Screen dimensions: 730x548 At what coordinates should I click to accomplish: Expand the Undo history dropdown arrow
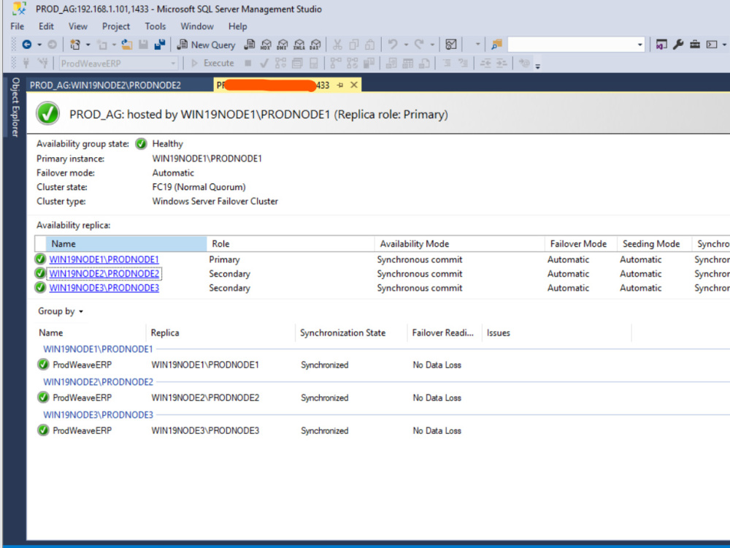point(406,45)
